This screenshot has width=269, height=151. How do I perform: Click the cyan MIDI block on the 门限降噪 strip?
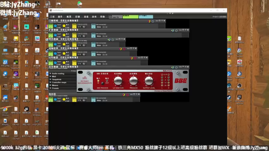point(93,26)
